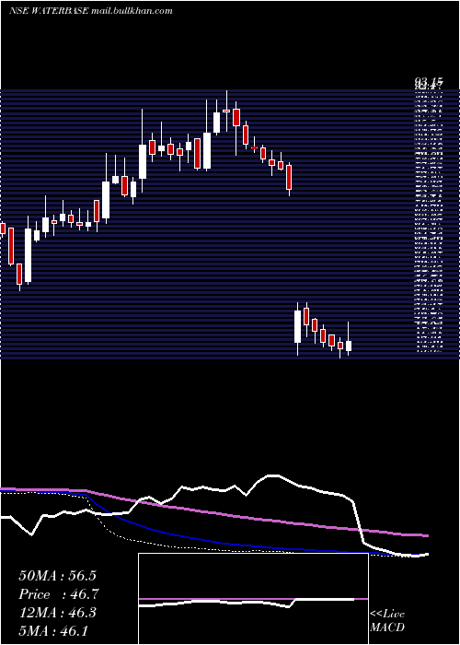Select the 12MA : 46.3 label

pyautogui.click(x=57, y=613)
